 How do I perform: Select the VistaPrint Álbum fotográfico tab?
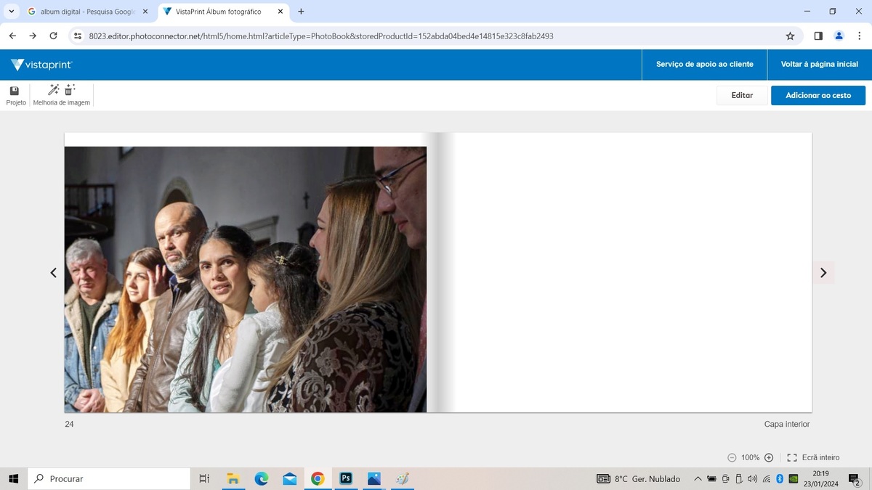pyautogui.click(x=218, y=12)
